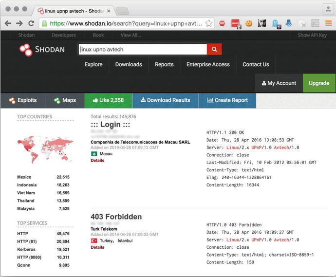The image size is (336, 277).
Task: Click the Turkey flag icon
Action: click(x=94, y=241)
